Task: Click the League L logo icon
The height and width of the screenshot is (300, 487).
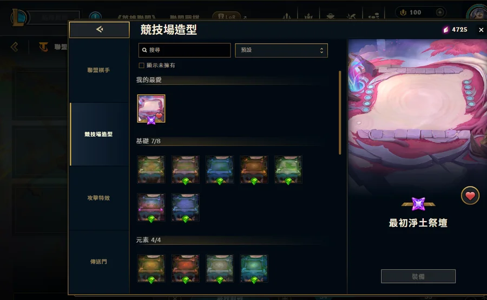Action: tap(18, 18)
